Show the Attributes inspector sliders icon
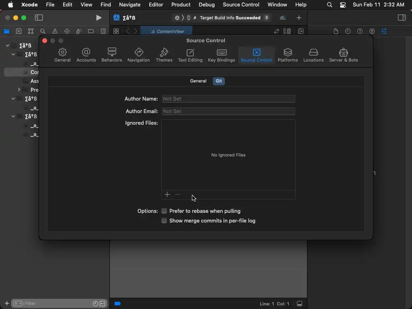The width and height of the screenshot is (412, 309). [x=384, y=31]
